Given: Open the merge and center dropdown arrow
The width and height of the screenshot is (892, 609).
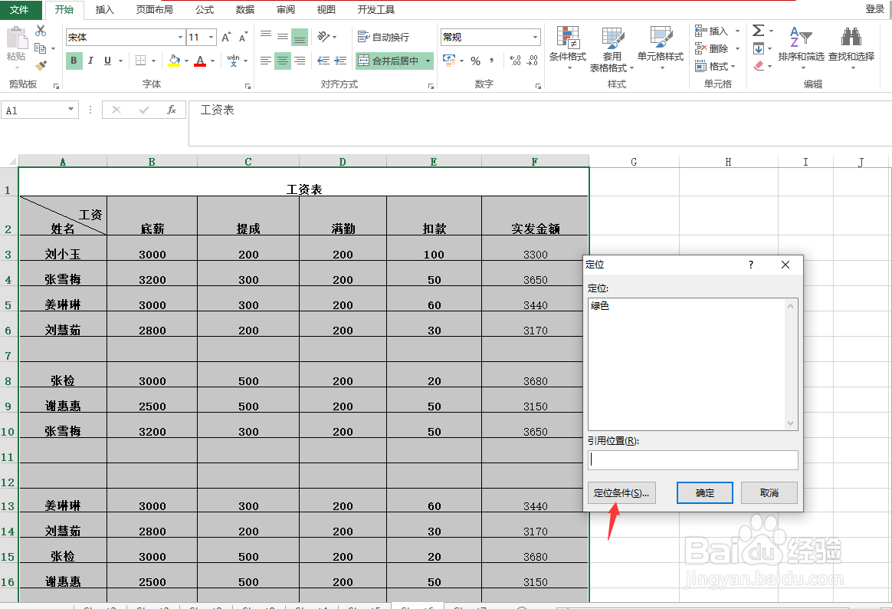Looking at the screenshot, I should 428,61.
